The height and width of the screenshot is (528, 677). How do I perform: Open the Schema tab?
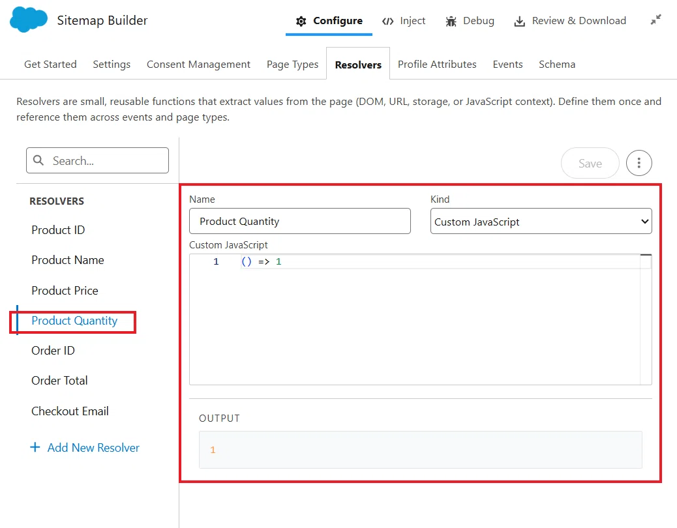557,65
